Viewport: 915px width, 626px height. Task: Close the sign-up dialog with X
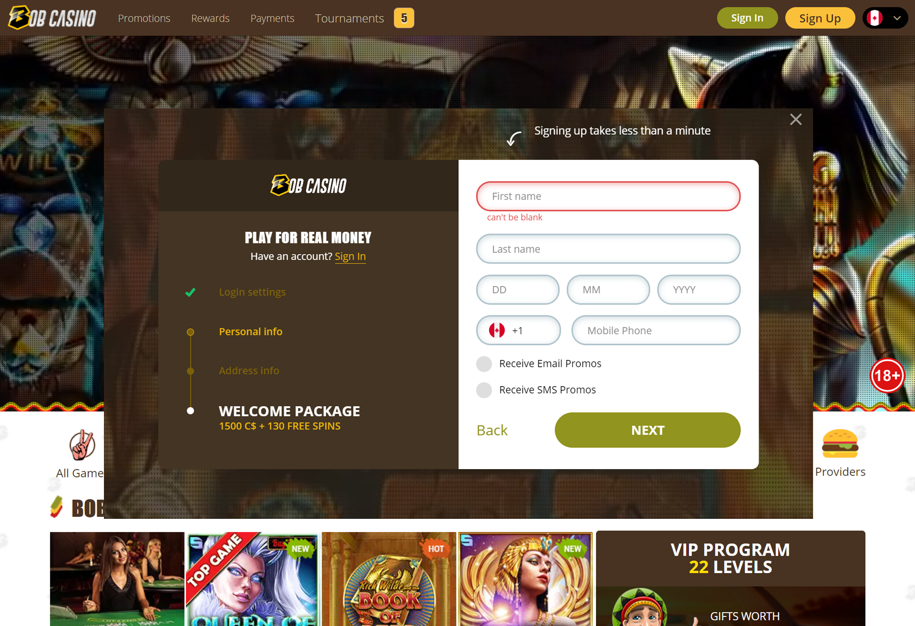(x=795, y=119)
